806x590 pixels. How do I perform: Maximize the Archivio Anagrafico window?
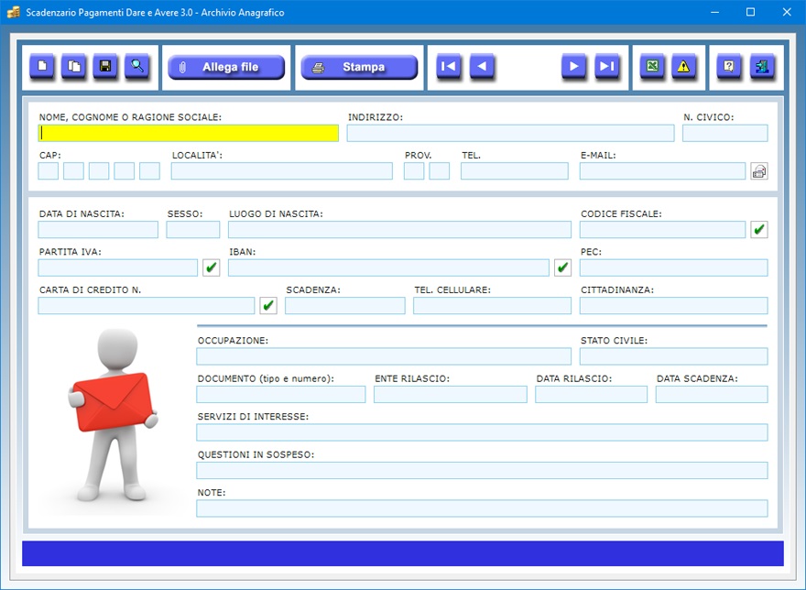click(750, 12)
